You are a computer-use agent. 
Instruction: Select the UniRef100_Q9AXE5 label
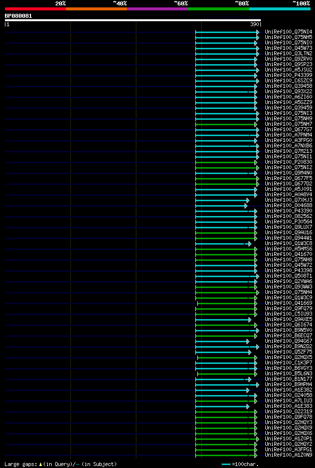click(288, 320)
